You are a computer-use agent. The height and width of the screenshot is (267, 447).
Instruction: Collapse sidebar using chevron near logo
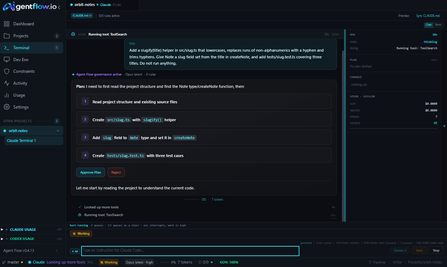pos(59,7)
